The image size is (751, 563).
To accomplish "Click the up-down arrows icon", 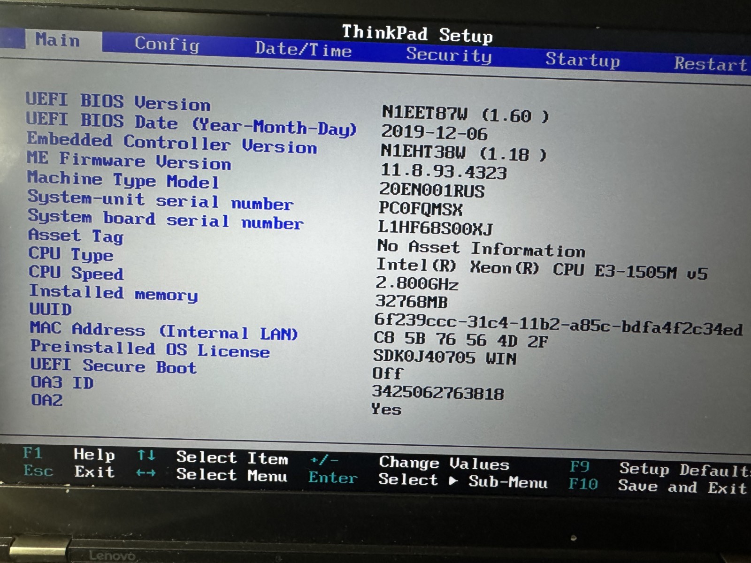I will (146, 455).
